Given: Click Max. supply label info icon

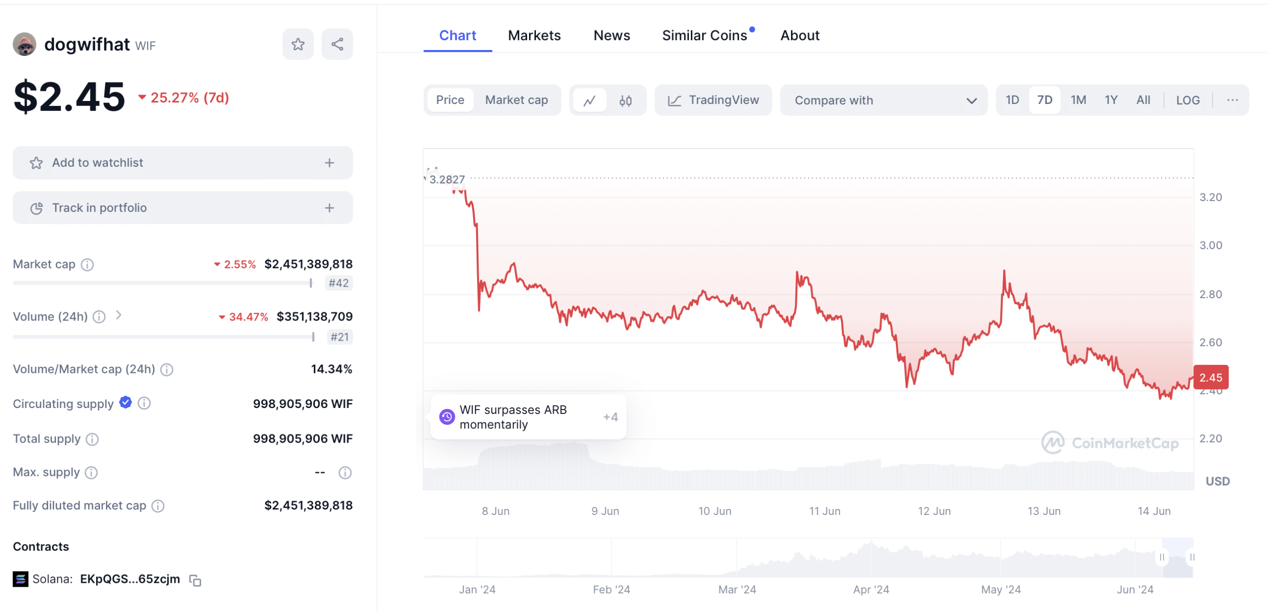Looking at the screenshot, I should (x=91, y=473).
